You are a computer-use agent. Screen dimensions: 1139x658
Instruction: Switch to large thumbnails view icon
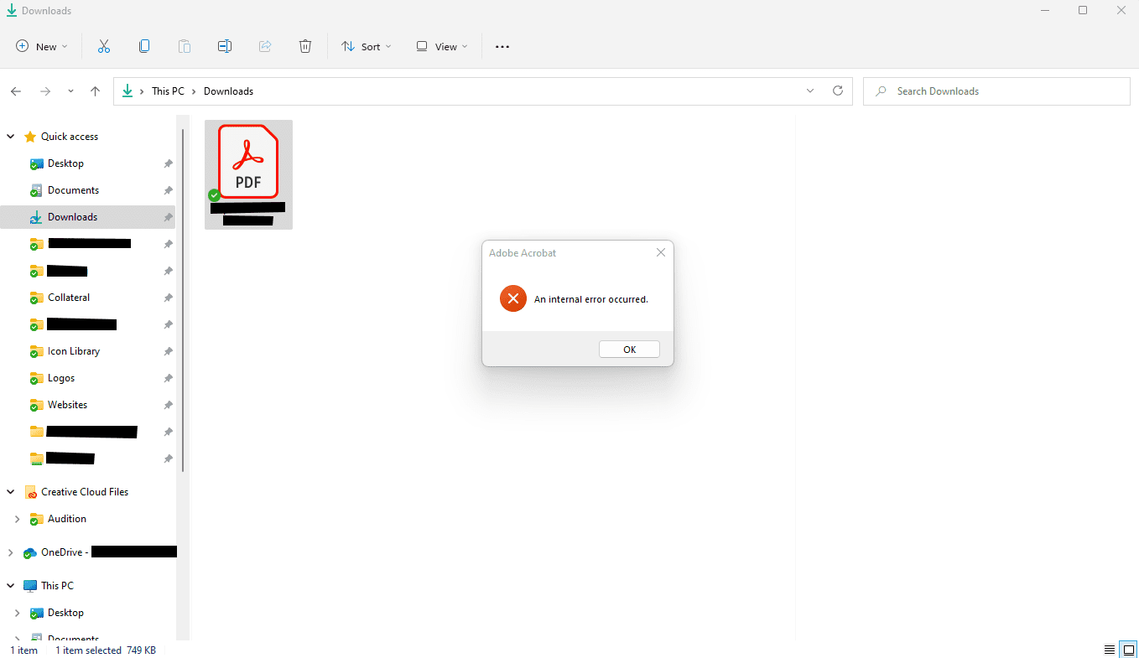[x=1128, y=650]
